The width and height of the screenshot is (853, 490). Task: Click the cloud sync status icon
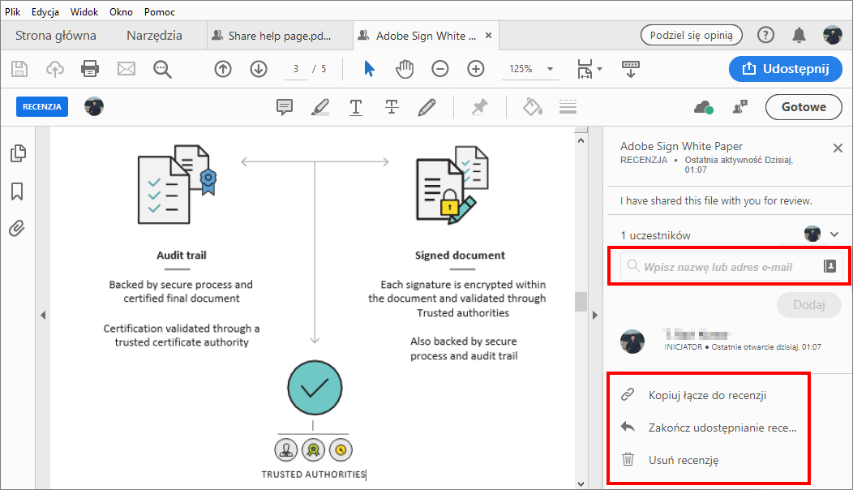[x=703, y=107]
